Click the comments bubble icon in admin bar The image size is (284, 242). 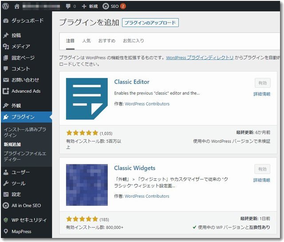68,7
